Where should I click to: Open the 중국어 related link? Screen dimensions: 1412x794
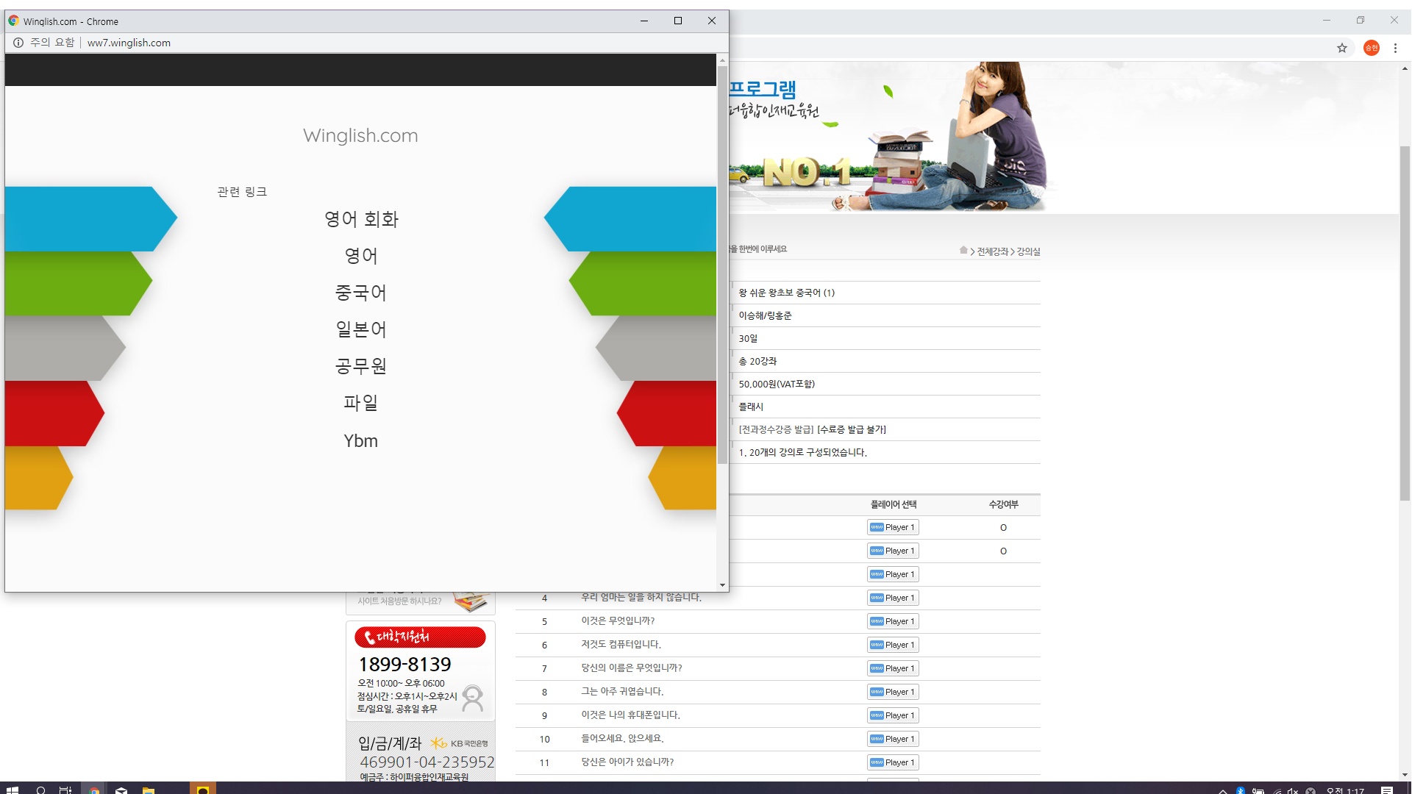pyautogui.click(x=361, y=293)
